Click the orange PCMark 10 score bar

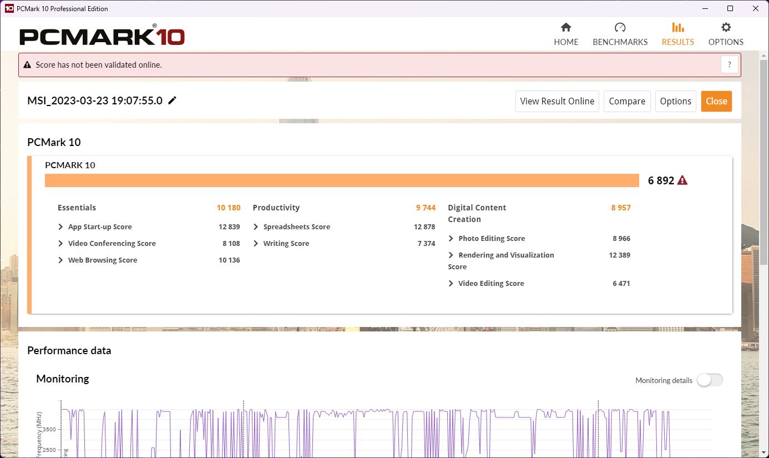342,180
